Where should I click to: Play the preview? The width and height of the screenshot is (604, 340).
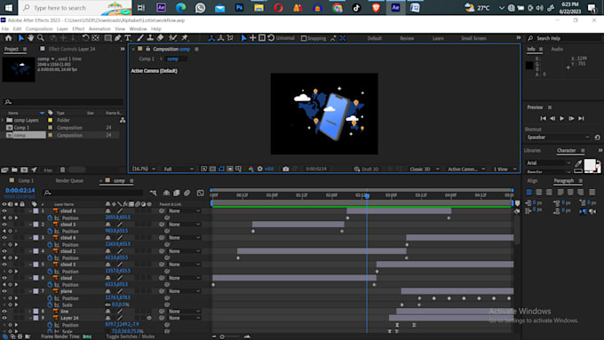pos(561,118)
